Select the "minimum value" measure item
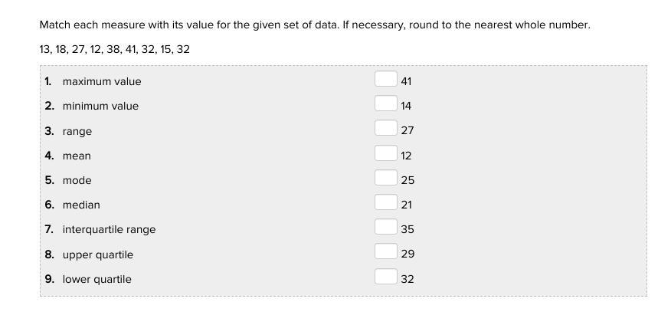The width and height of the screenshot is (671, 325). coord(100,106)
